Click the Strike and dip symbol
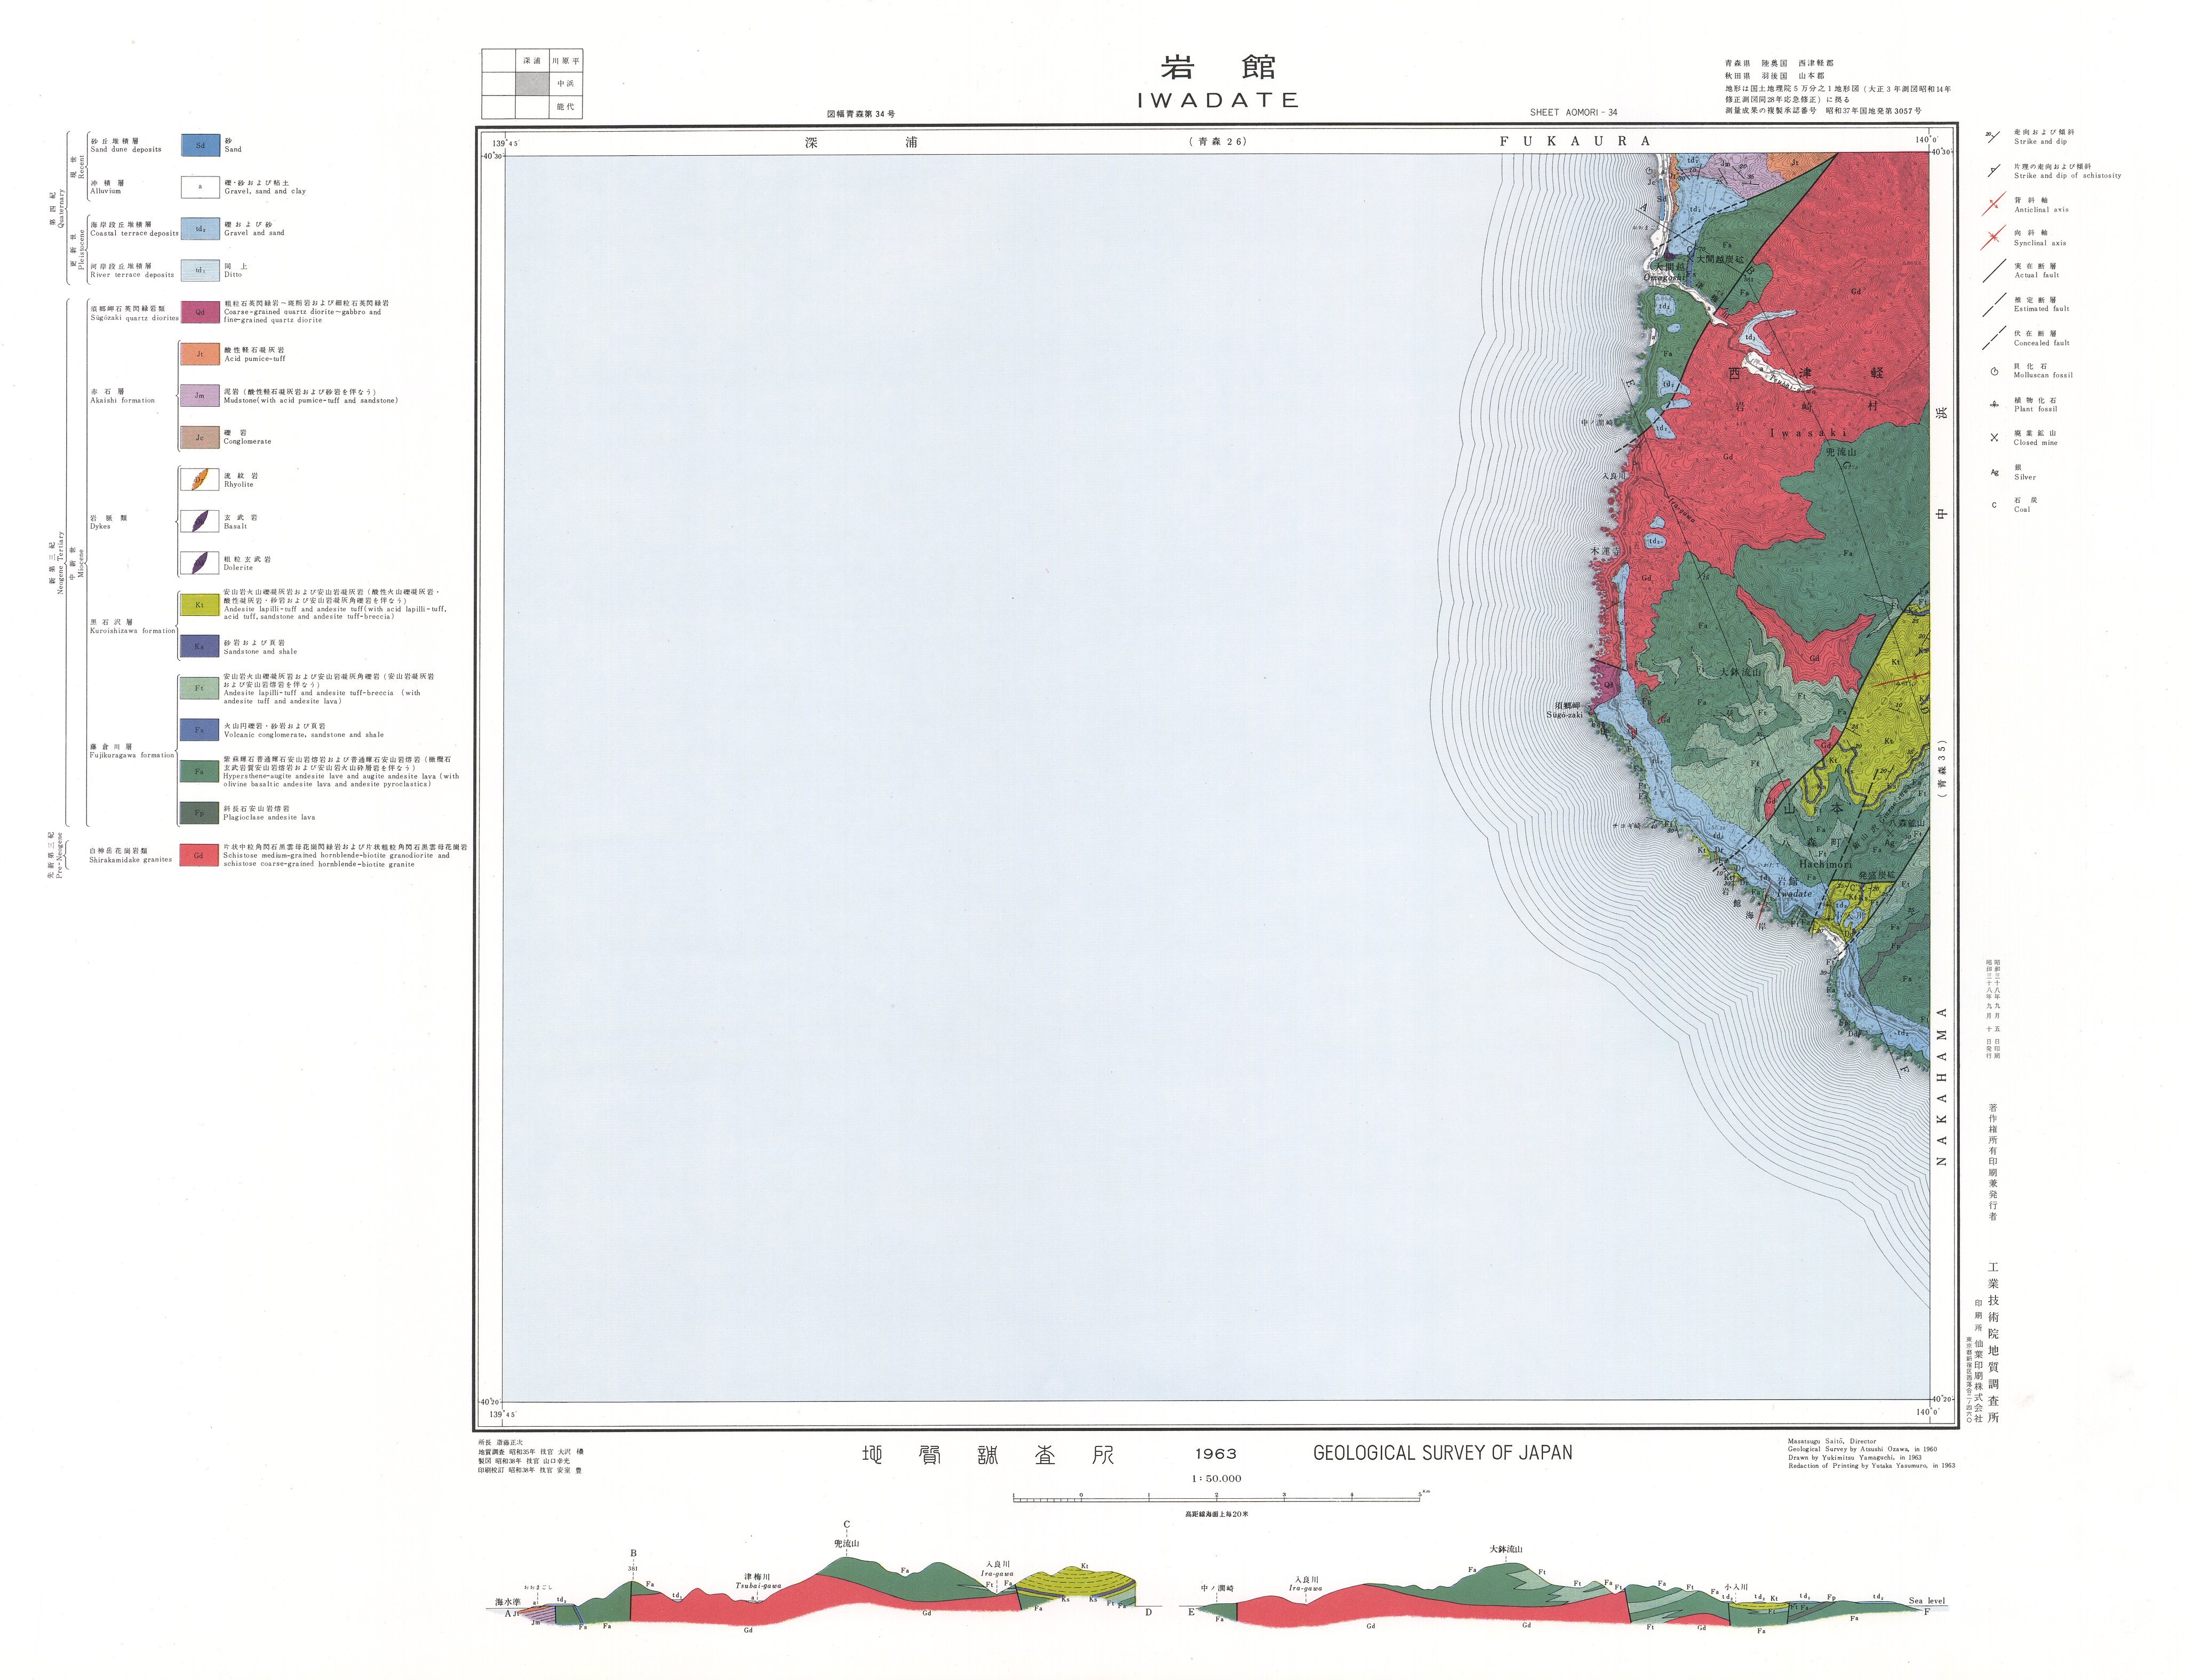Image resolution: width=2185 pixels, height=1680 pixels. [x=1994, y=137]
